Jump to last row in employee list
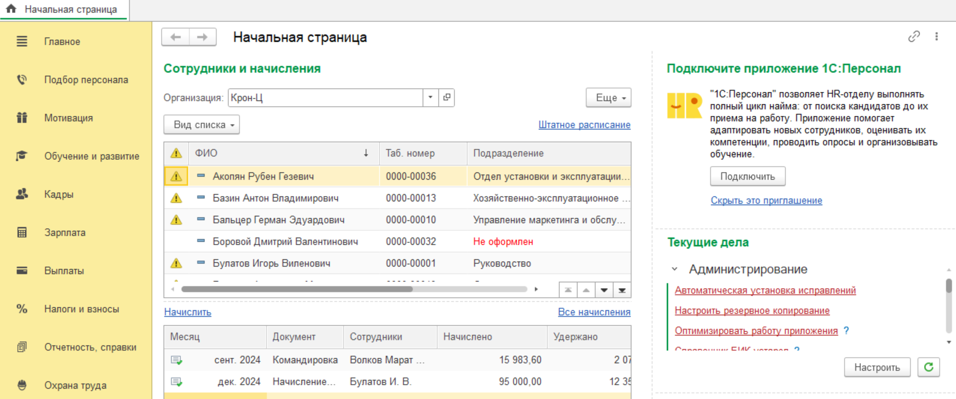This screenshot has width=956, height=399. click(x=622, y=290)
